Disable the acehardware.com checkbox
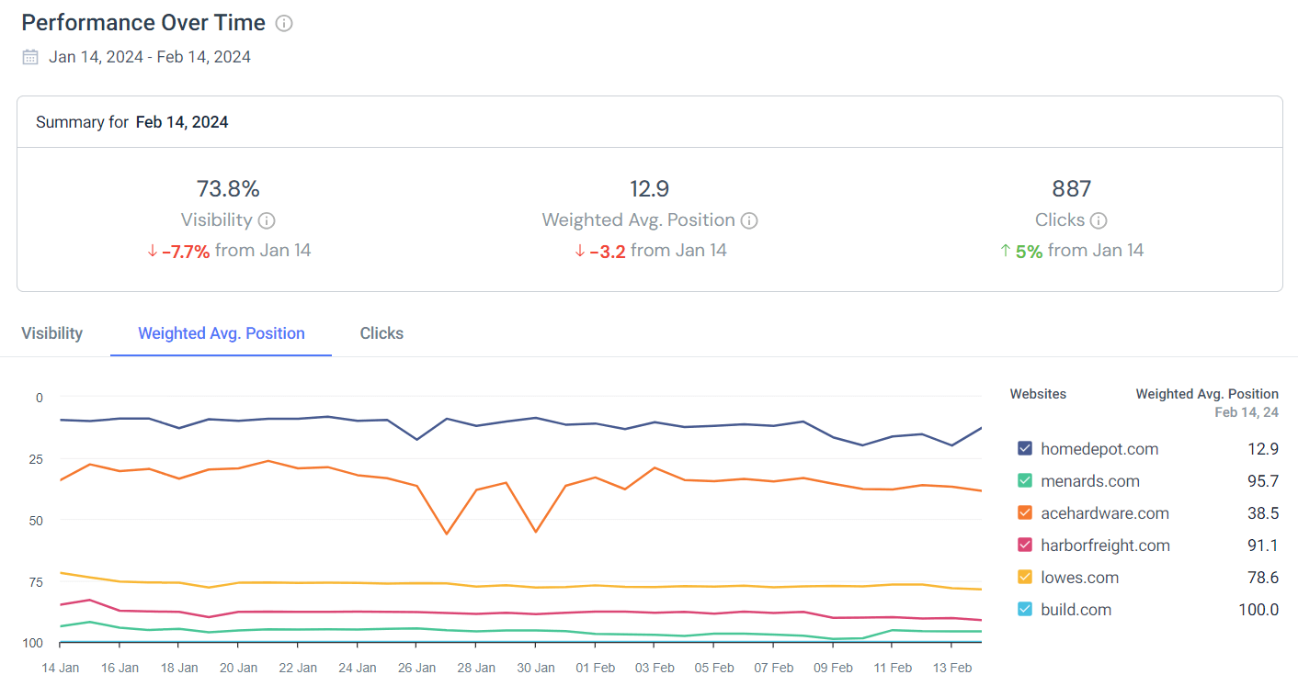 (x=1025, y=513)
